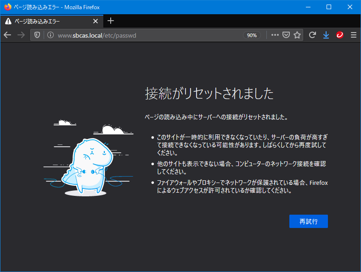Select the ページ読み込みエラー tab
This screenshot has height=272, width=361.
[52, 22]
